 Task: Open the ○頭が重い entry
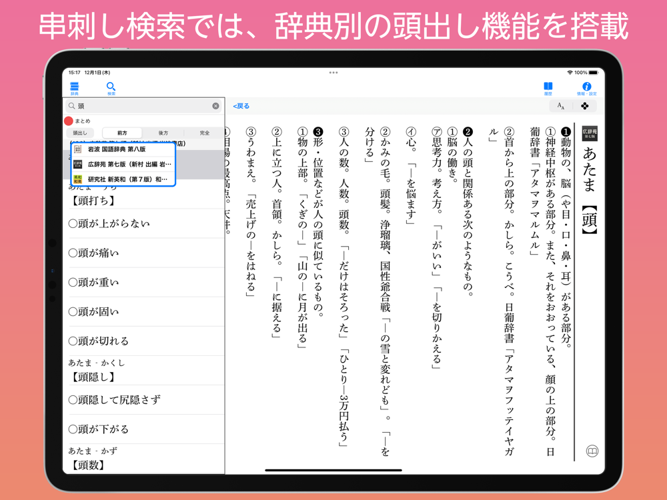[x=144, y=282]
